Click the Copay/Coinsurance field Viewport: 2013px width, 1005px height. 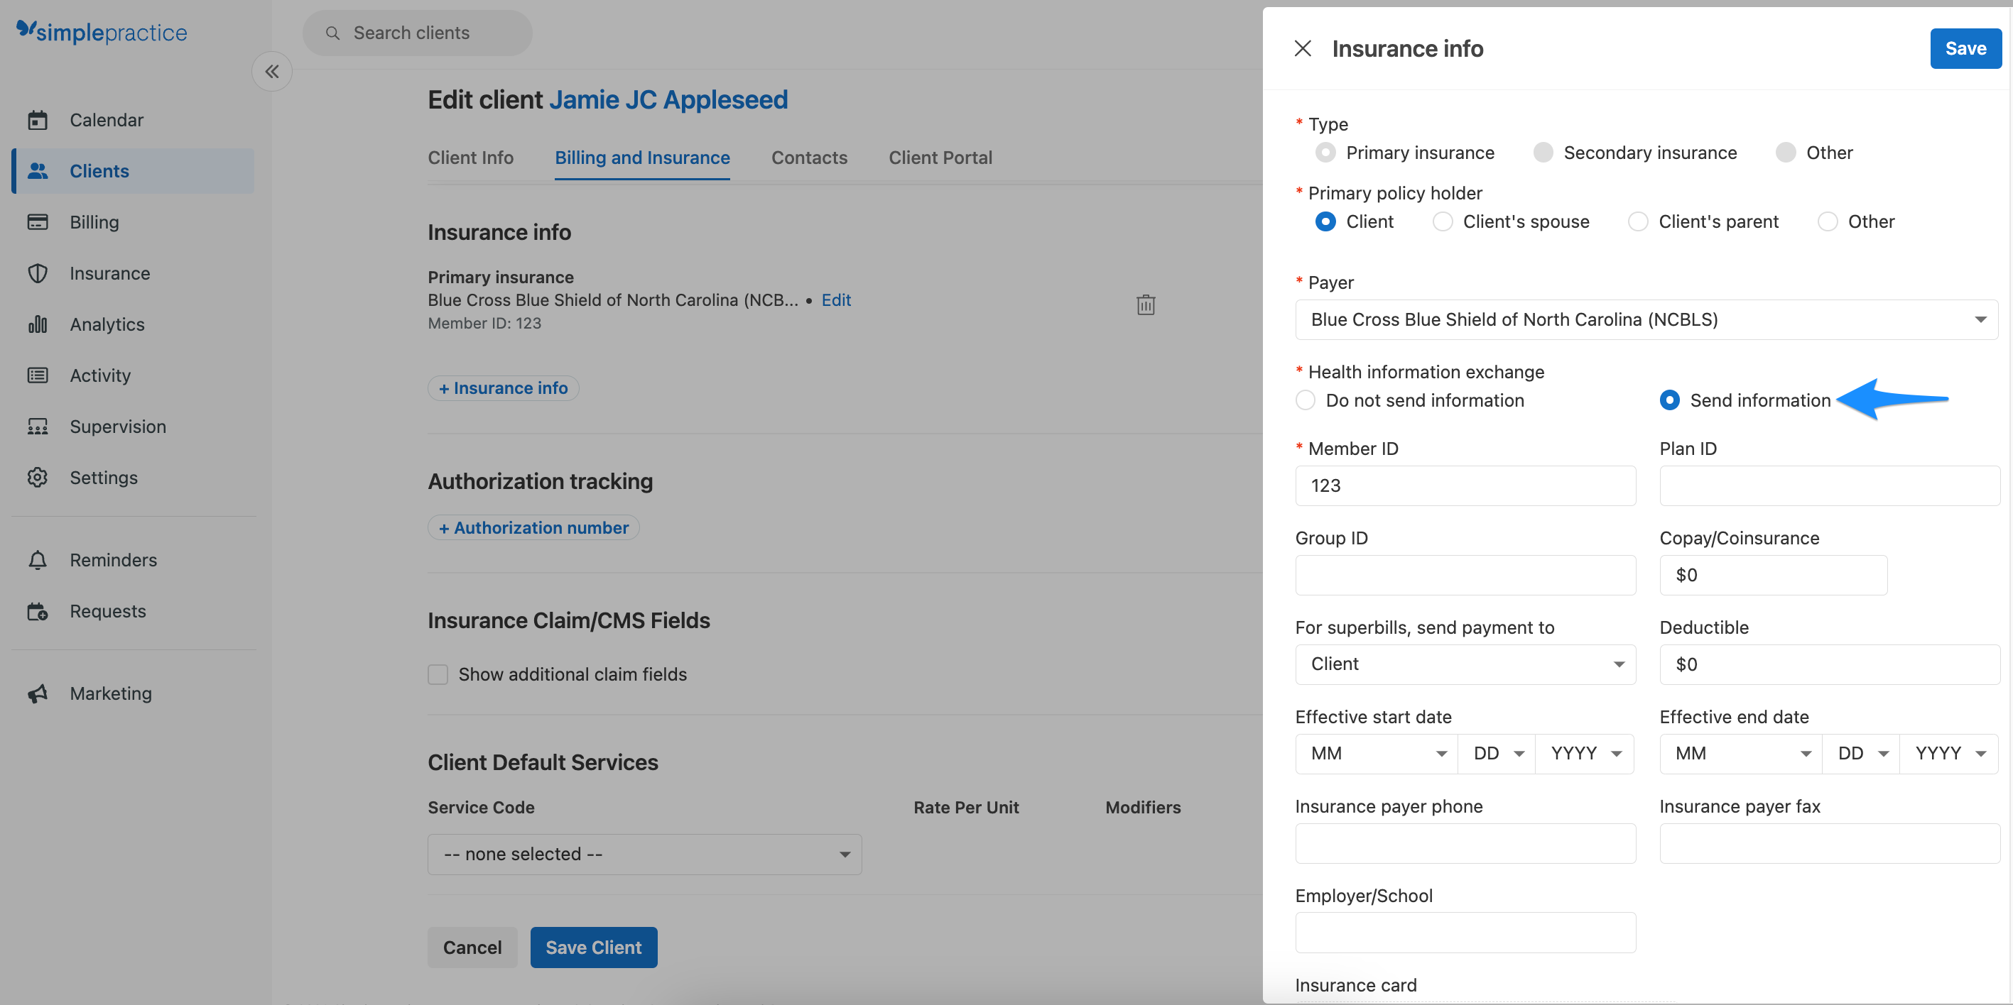(1773, 575)
